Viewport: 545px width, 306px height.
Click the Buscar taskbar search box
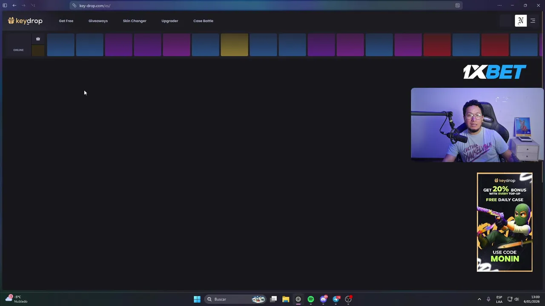(x=235, y=299)
